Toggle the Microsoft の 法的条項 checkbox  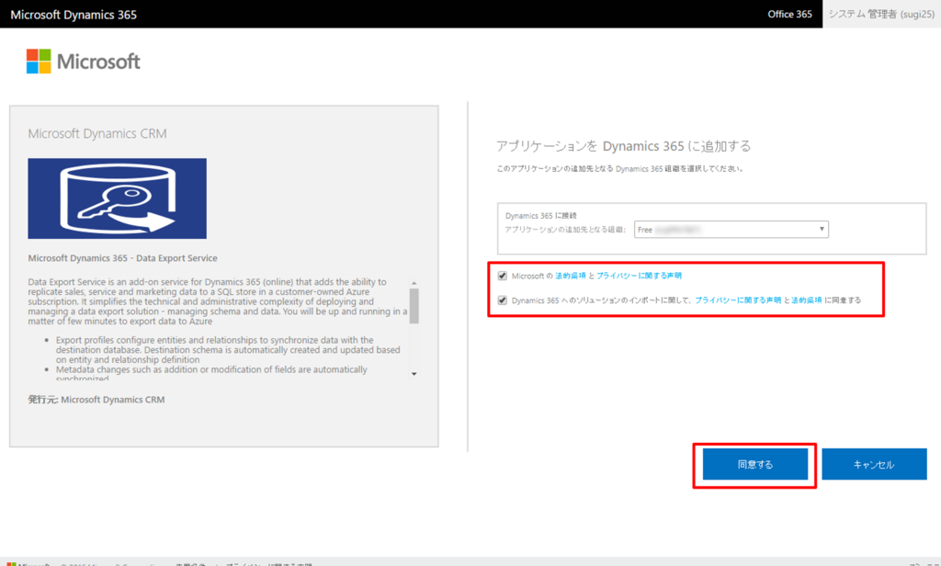tap(503, 276)
